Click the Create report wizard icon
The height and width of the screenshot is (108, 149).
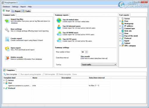[x=7, y=39]
